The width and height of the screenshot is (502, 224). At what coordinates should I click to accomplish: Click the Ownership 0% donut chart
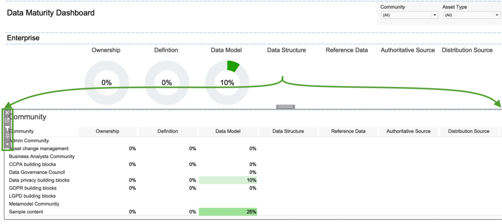pyautogui.click(x=107, y=82)
